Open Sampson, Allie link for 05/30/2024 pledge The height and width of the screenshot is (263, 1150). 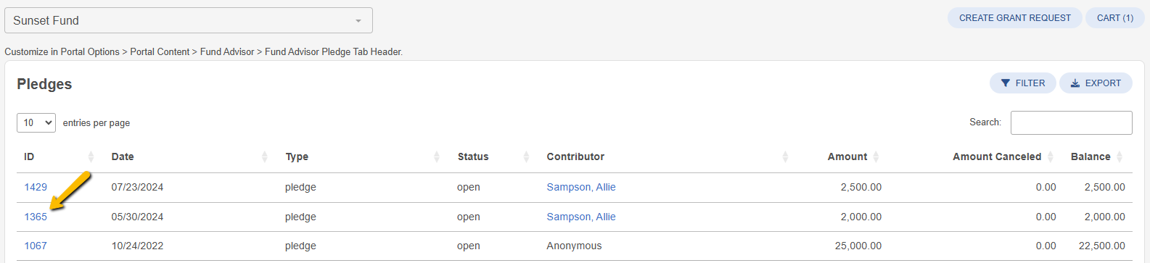581,217
